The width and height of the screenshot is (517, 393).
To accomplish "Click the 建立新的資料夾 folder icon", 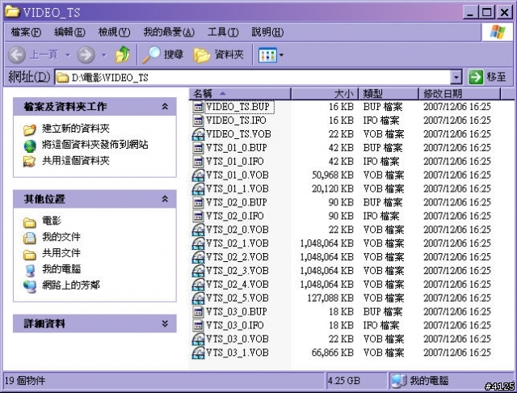I will click(30, 129).
